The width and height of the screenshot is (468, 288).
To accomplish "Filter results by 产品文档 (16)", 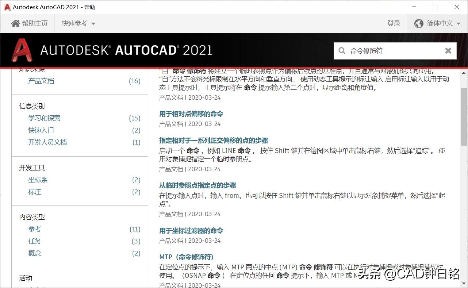I will [41, 81].
